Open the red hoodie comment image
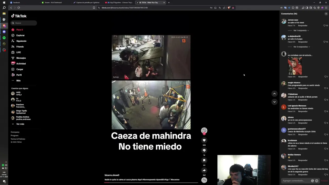The height and width of the screenshot is (185, 329). 295,66
